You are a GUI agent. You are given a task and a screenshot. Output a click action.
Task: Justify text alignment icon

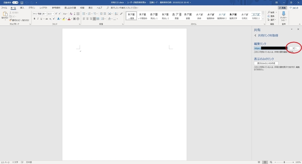click(94, 19)
